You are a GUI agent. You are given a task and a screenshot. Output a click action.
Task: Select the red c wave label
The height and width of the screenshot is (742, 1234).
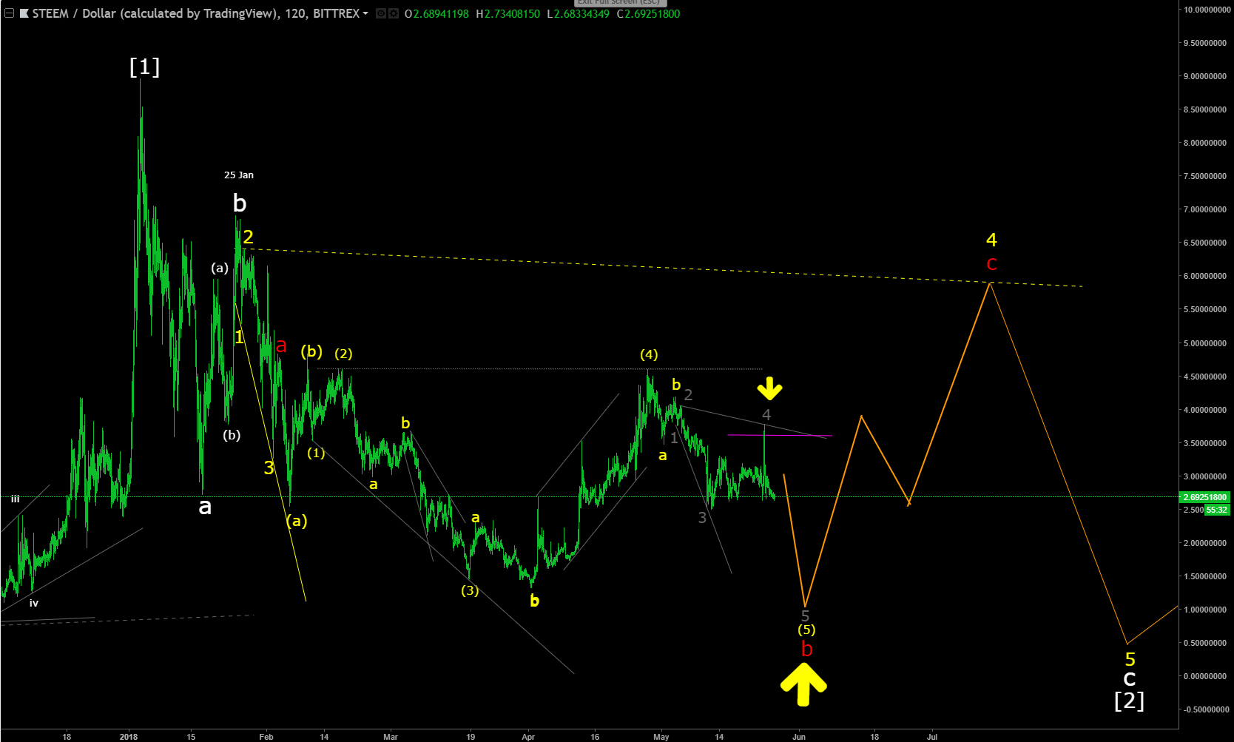pos(992,263)
